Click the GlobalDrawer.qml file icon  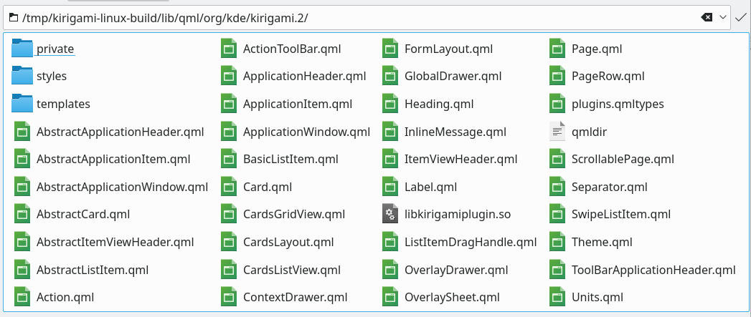[390, 76]
